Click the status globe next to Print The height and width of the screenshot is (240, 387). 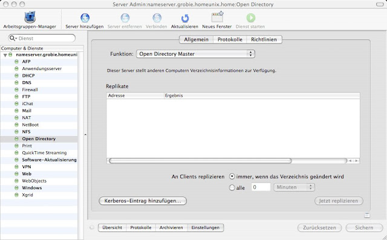point(16,146)
